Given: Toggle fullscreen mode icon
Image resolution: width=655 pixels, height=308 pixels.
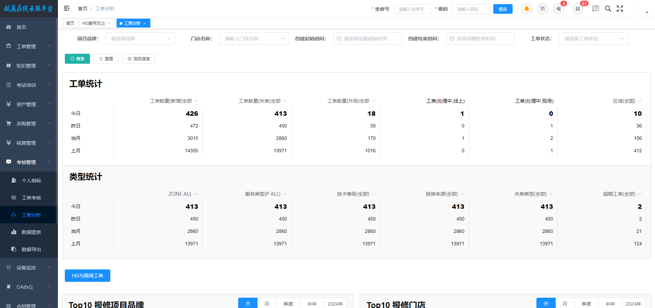Looking at the screenshot, I should click(620, 9).
